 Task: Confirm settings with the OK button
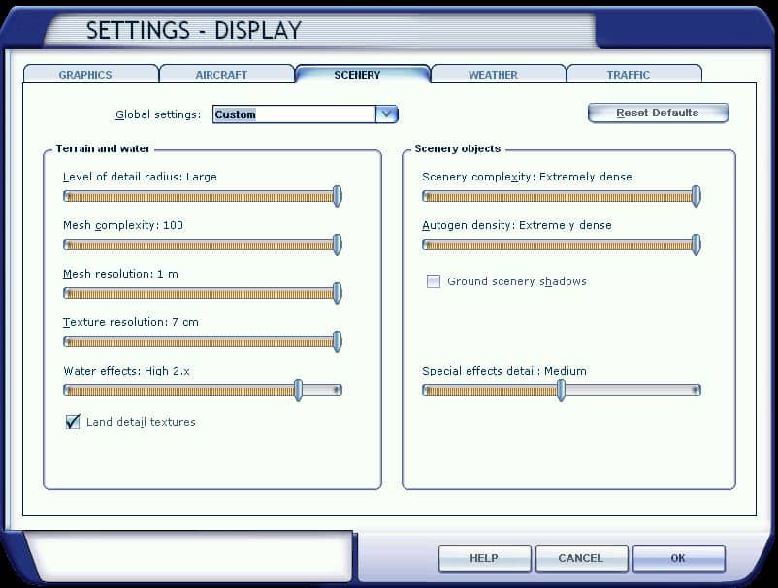pyautogui.click(x=678, y=559)
